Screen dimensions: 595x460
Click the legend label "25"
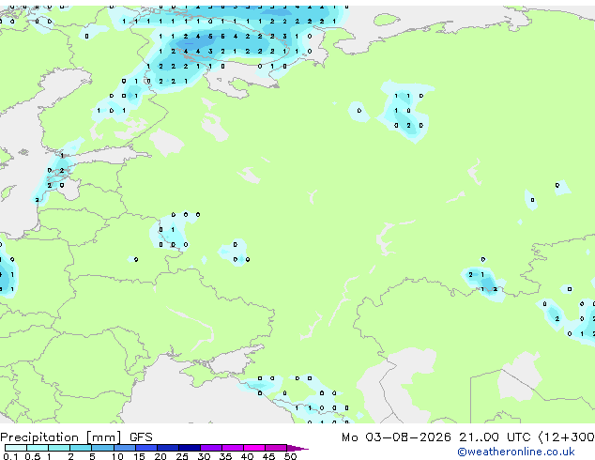(x=182, y=456)
